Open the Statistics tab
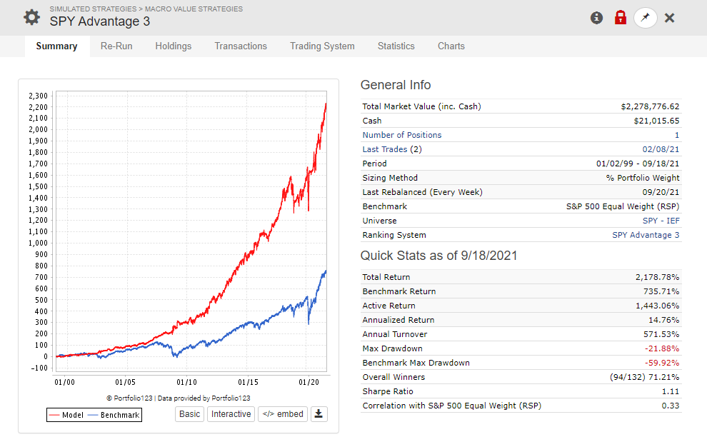707x442 pixels. [x=396, y=46]
